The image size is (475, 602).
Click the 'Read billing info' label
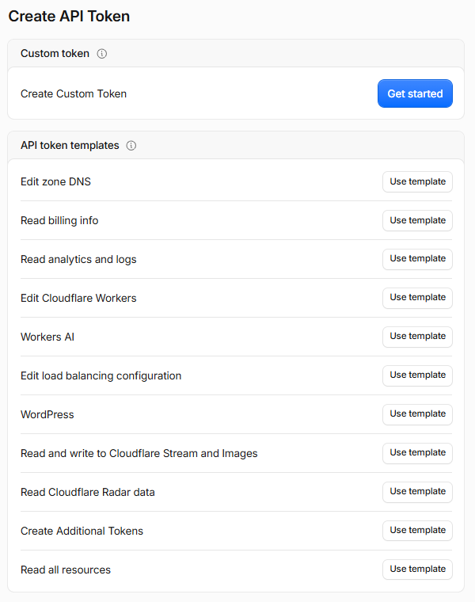click(x=59, y=220)
